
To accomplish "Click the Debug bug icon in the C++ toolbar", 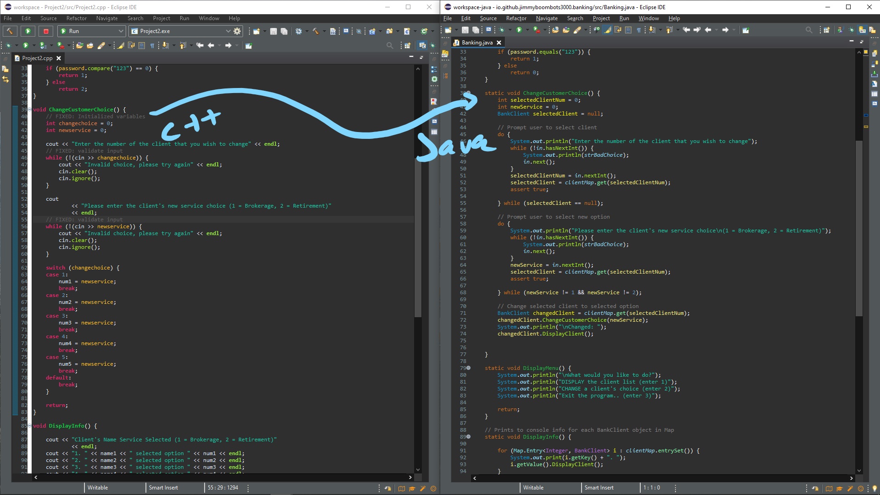I will [9, 45].
